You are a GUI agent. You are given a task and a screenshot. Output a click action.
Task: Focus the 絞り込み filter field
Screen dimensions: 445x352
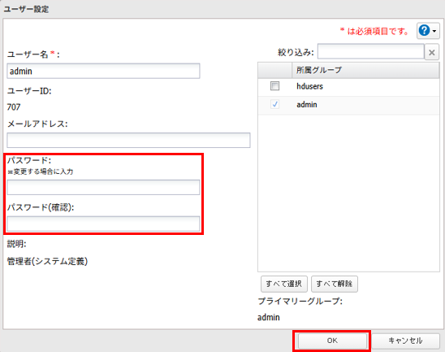tap(370, 51)
